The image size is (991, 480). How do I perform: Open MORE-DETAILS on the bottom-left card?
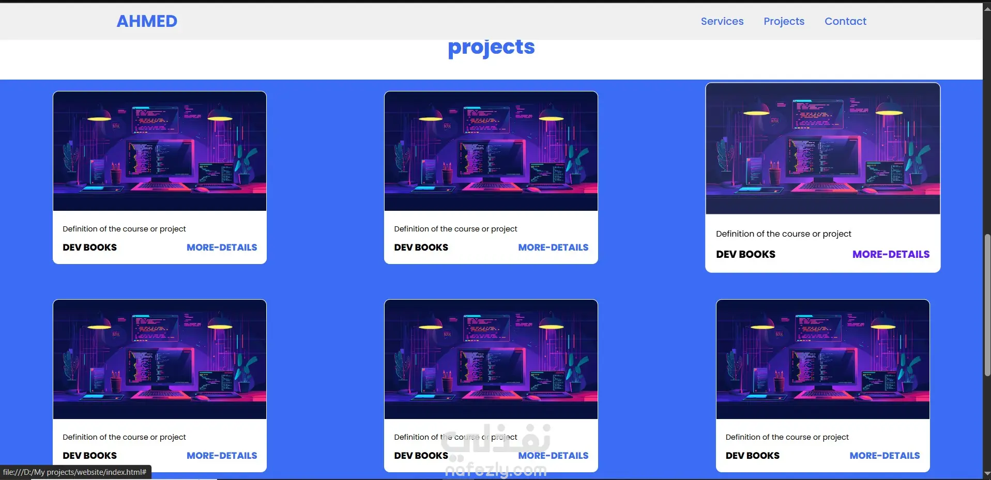[x=222, y=456]
